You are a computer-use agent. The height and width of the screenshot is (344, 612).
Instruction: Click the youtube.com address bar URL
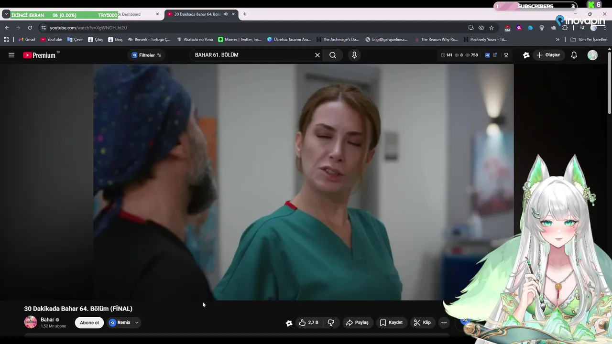(x=88, y=28)
